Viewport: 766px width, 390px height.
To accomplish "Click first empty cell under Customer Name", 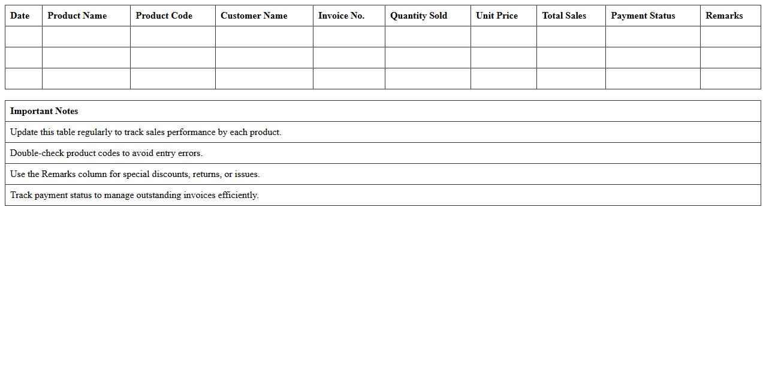I will tap(264, 37).
